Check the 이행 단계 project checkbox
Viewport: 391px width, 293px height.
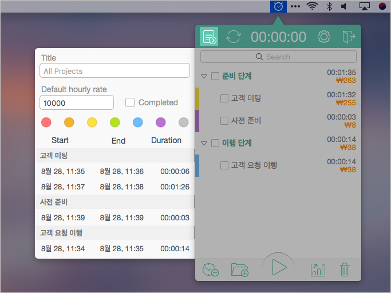[x=215, y=143]
